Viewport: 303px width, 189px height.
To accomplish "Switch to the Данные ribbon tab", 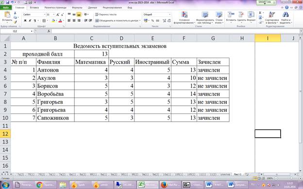I will click(92, 8).
